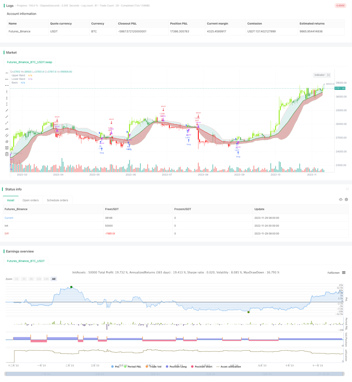This screenshot has width=352, height=382.
Task: Switch to the Schedule orders tab
Action: point(57,200)
